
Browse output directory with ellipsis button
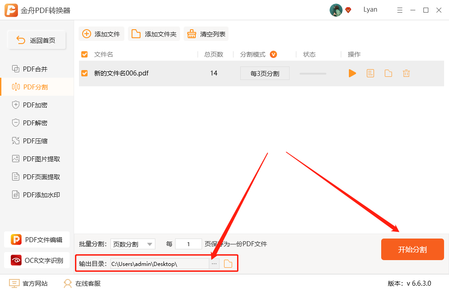(x=214, y=264)
